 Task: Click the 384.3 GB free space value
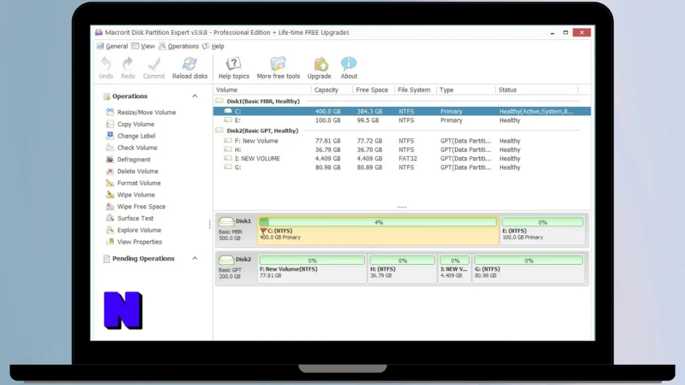[x=369, y=112]
